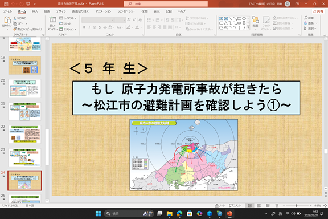Screen dimensions: 328x219
Task: Clear all formatting icon
Action: (x=140, y=20)
